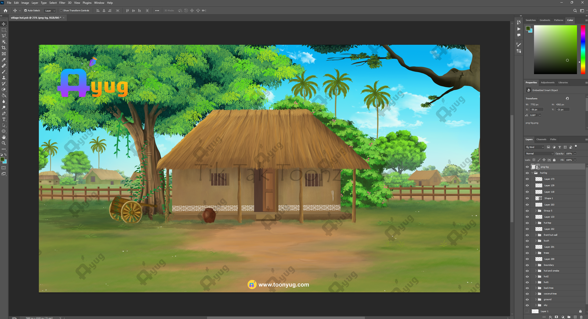
Task: Click the lock all layer icon
Action: click(x=554, y=160)
